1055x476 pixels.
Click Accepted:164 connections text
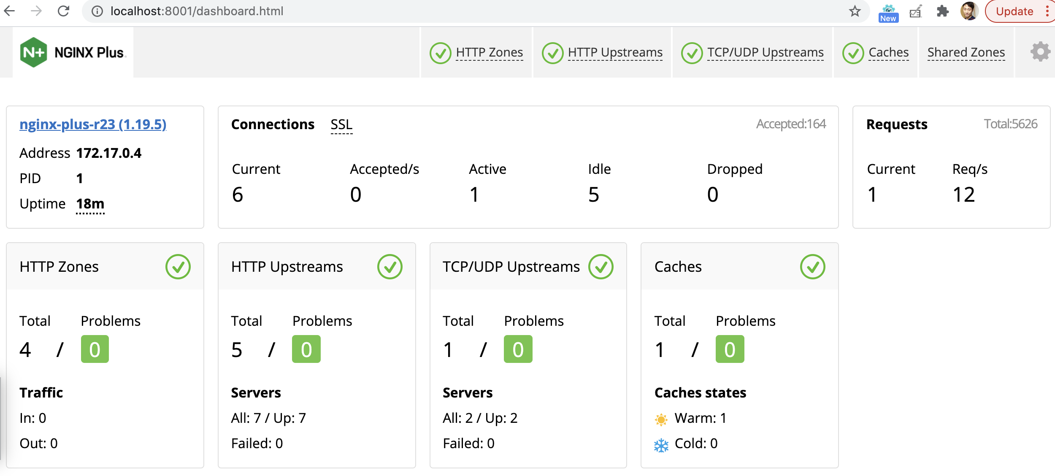click(791, 124)
